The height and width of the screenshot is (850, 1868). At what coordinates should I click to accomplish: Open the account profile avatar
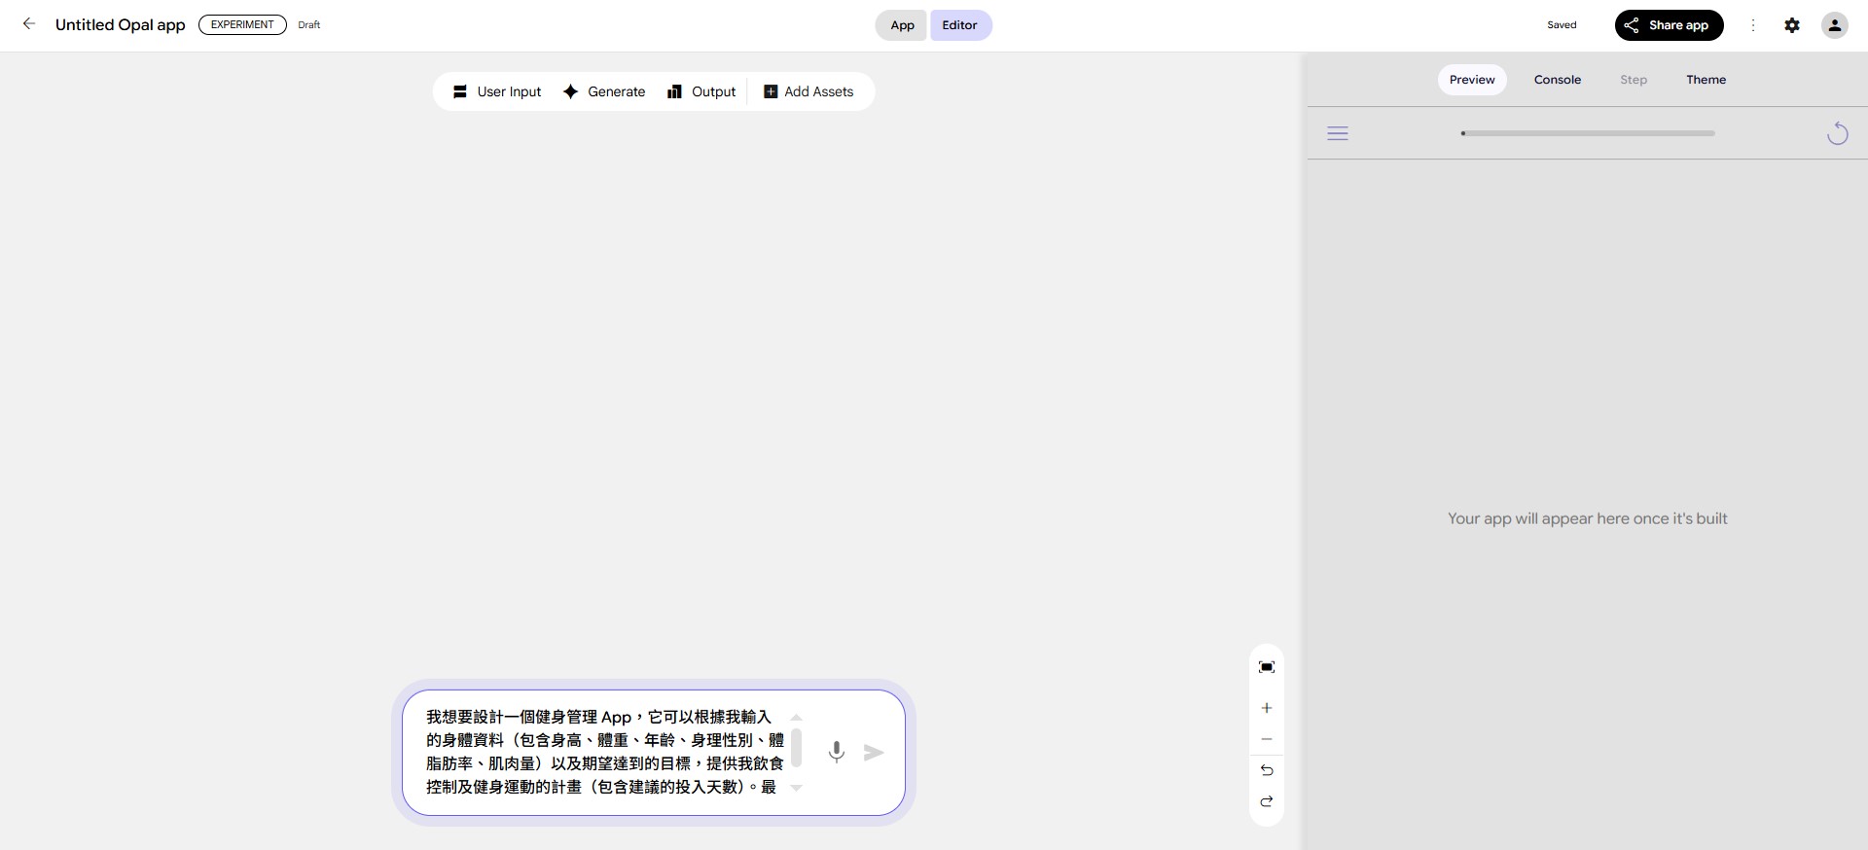(1834, 25)
